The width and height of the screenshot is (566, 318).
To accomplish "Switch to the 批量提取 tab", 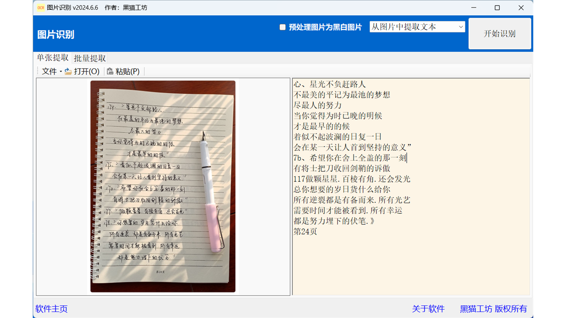I will 90,58.
